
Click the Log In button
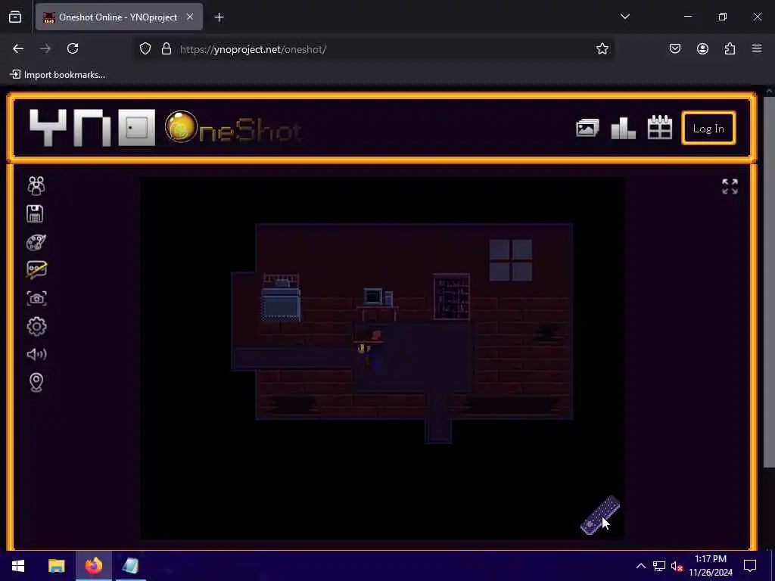[708, 129]
